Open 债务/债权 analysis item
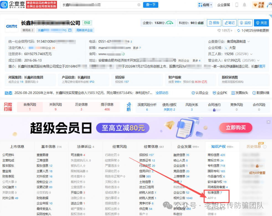Viewport: 272px width, 216px height. coord(169,107)
